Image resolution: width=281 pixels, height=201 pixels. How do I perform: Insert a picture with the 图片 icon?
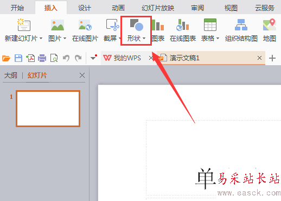(58, 25)
